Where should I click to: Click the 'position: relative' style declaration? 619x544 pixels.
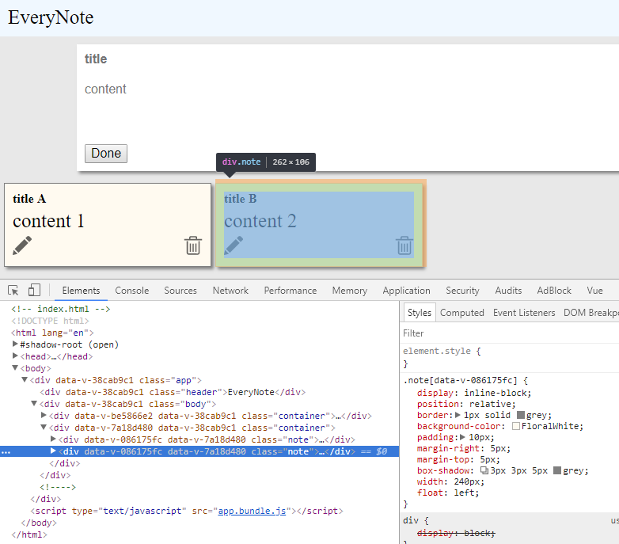(466, 404)
